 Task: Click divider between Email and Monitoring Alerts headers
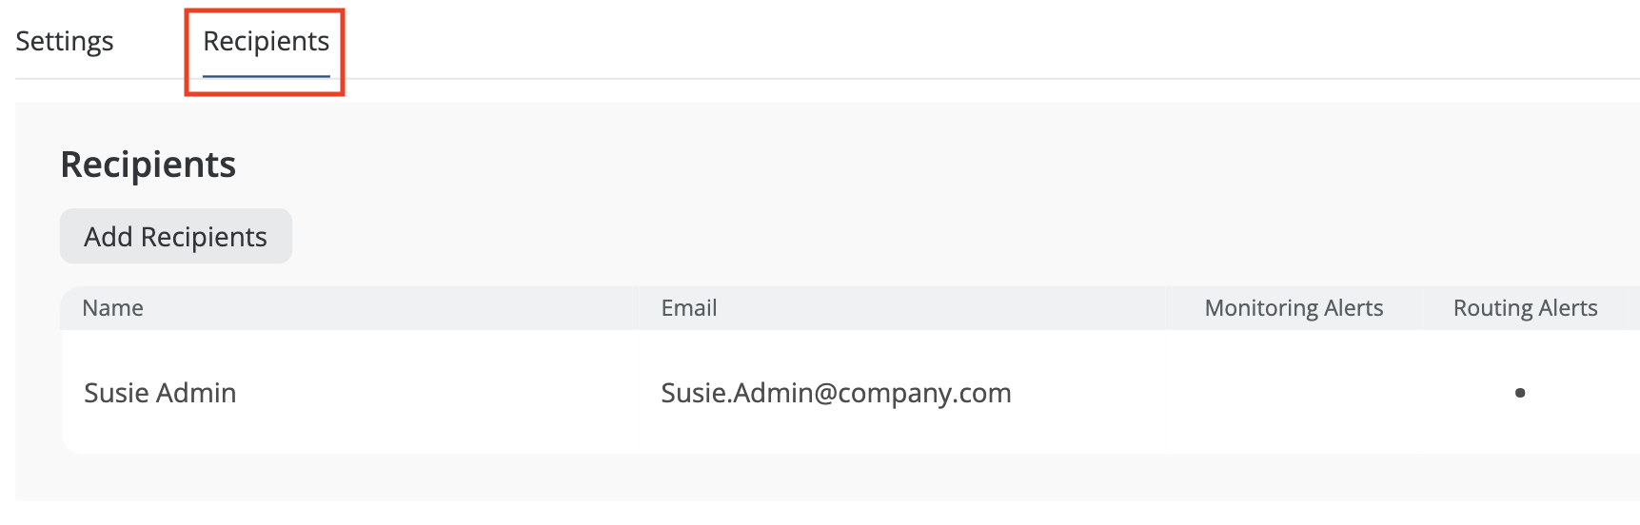point(1167,308)
